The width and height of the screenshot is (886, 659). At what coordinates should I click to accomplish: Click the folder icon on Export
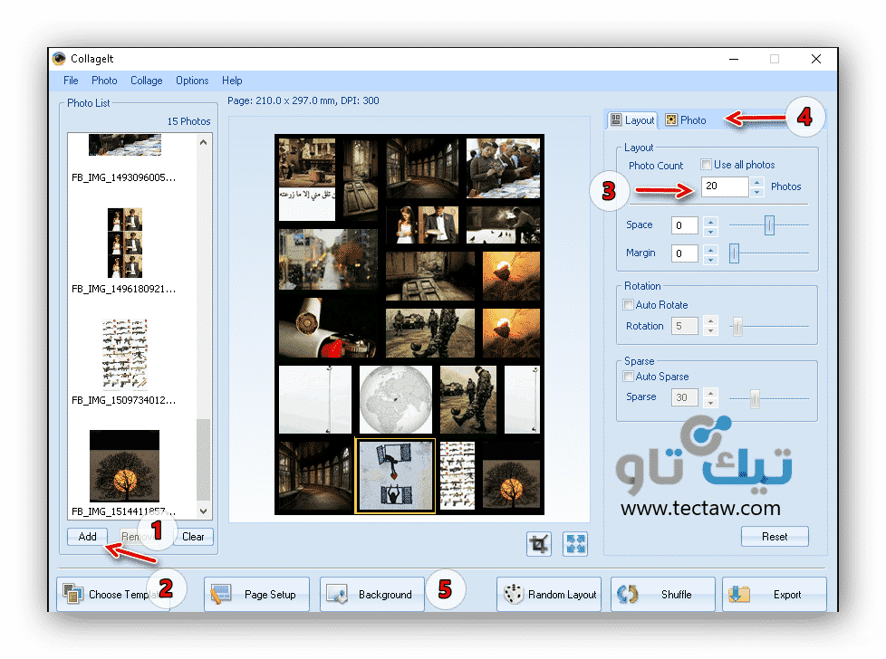pyautogui.click(x=738, y=594)
